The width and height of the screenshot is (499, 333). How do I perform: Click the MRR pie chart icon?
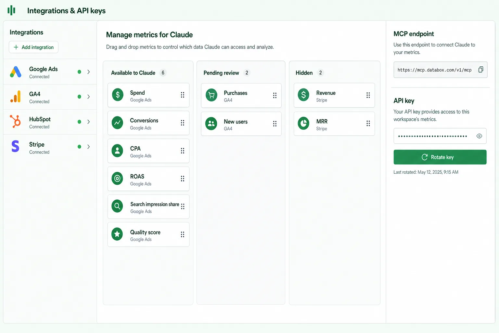click(304, 123)
